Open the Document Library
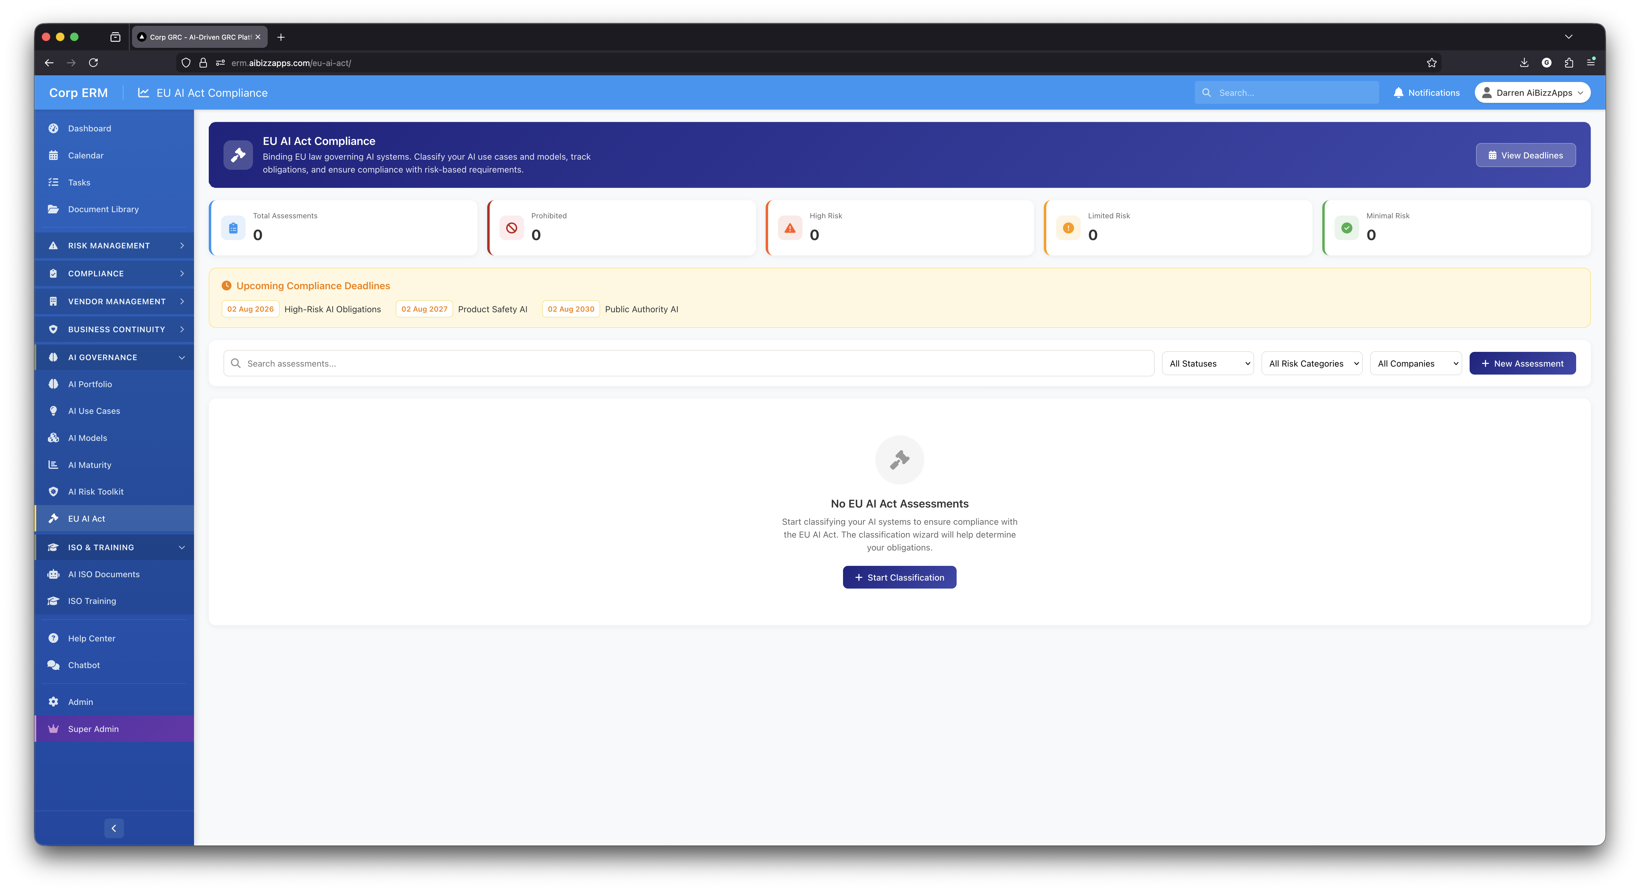Viewport: 1640px width, 891px height. coord(103,209)
